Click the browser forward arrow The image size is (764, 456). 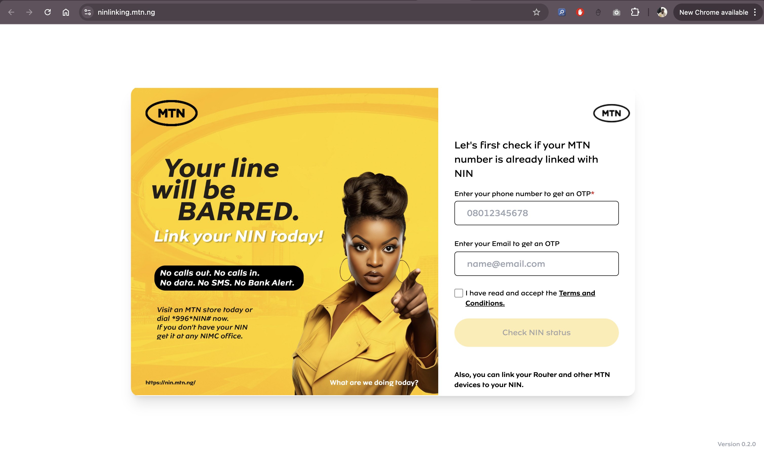[x=29, y=12]
